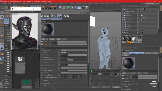Click the Snap 'S' icon in sidebar

coord(2,49)
